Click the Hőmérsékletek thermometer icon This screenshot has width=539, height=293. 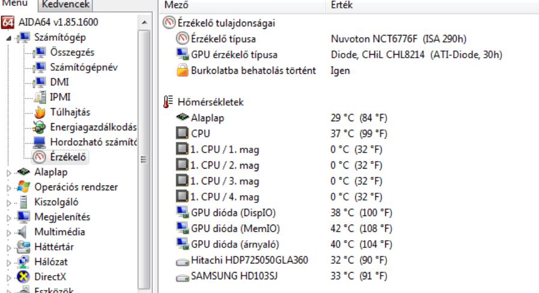tap(168, 102)
